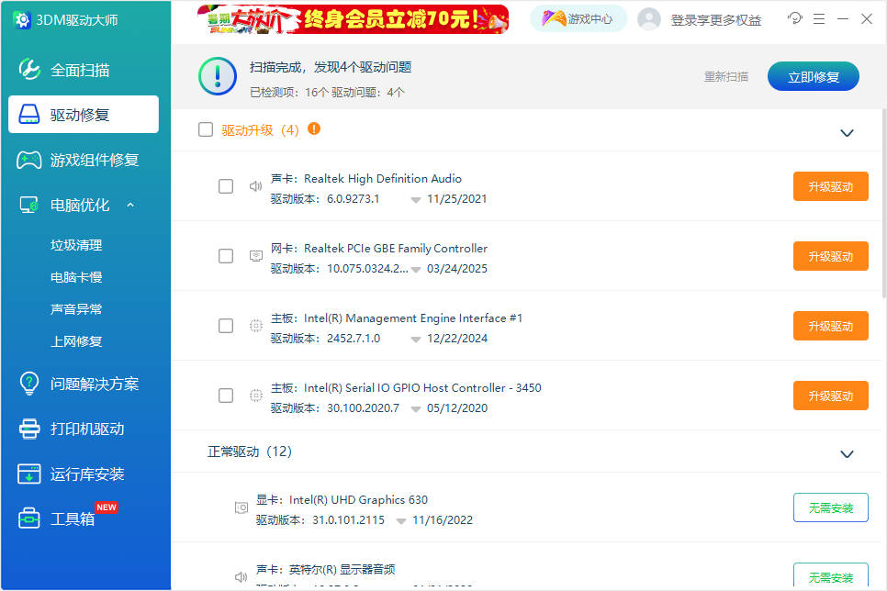Click 登录享更多权益 login link
Screen dimensions: 887x591
715,20
